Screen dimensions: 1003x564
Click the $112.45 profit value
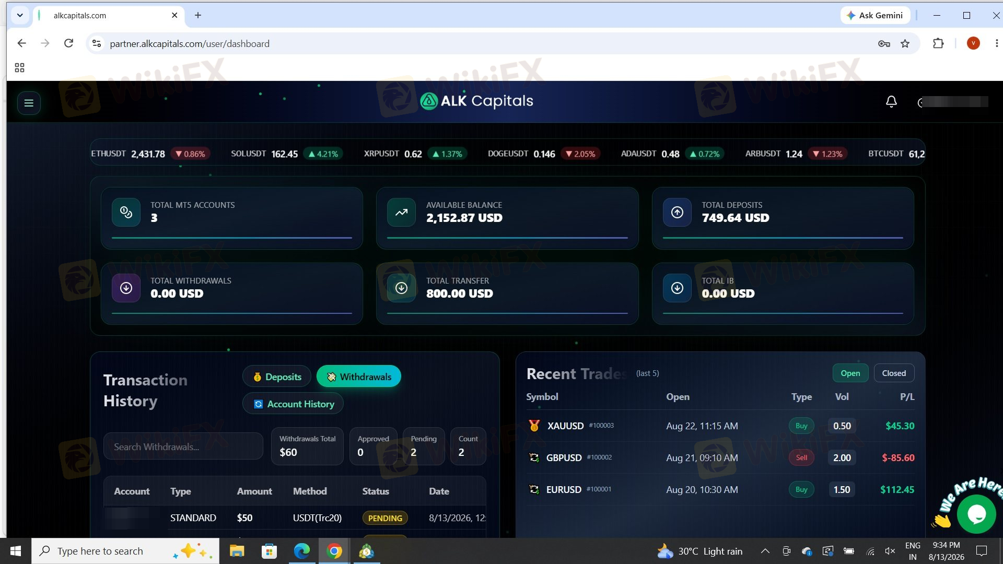pyautogui.click(x=897, y=489)
